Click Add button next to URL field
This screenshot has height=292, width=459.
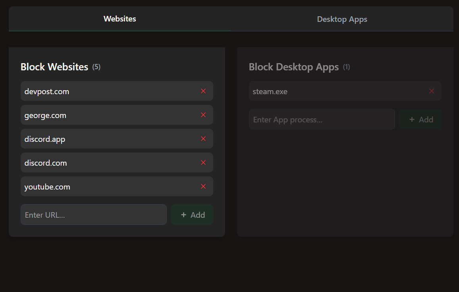coord(192,215)
